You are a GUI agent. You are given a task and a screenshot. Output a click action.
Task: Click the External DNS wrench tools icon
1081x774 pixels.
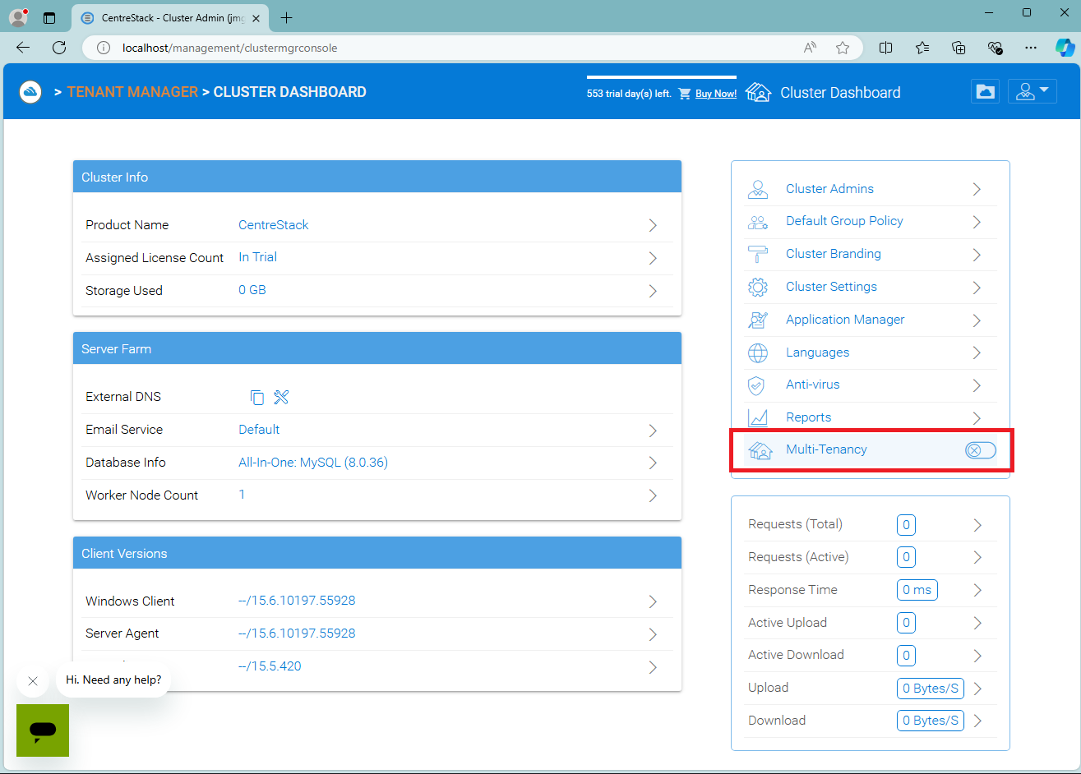(x=281, y=398)
